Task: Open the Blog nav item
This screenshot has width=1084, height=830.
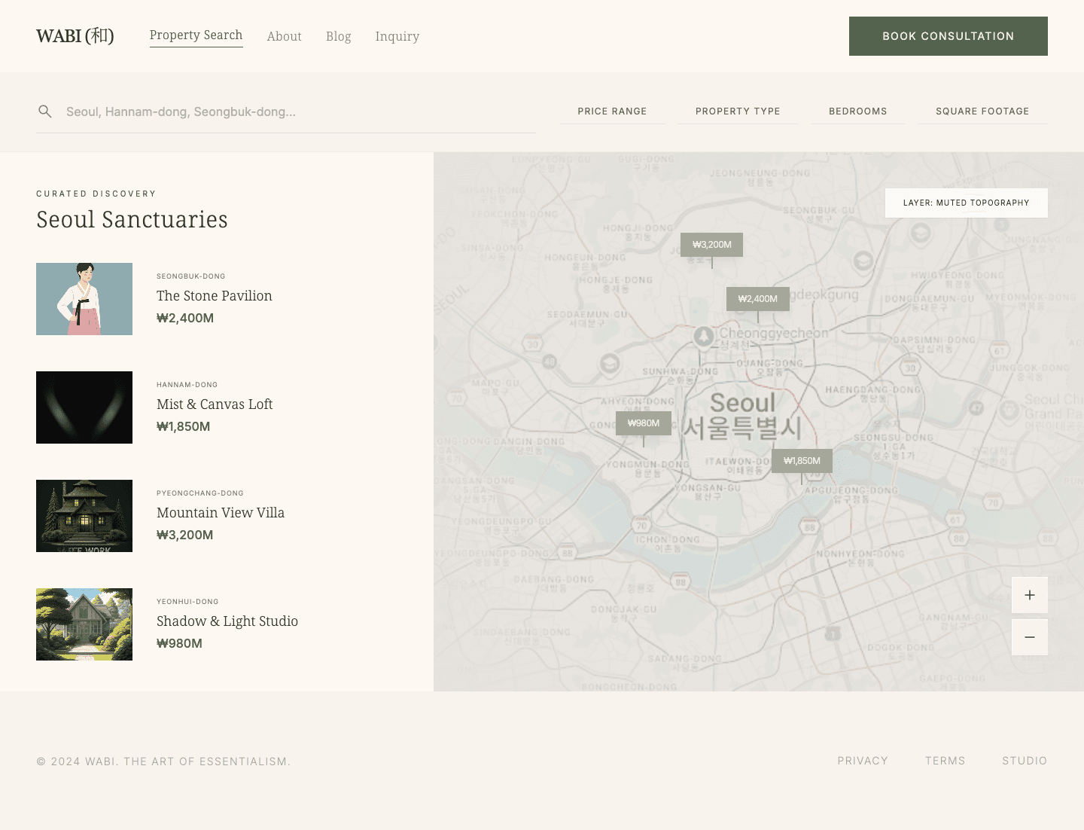Action: tap(338, 36)
